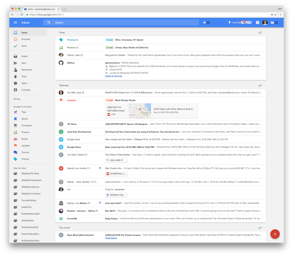Mark all Today emails as done

click(x=260, y=33)
